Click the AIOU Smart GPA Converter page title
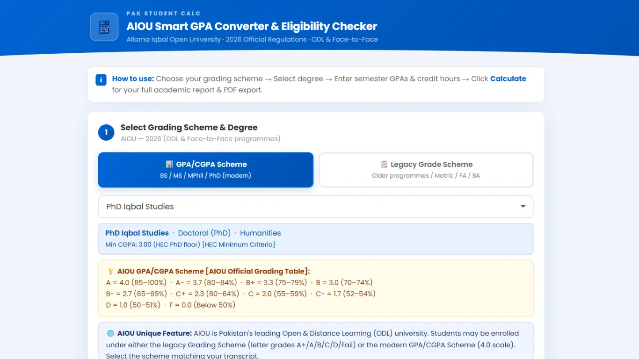Viewport: 639px width, 359px height. [252, 26]
